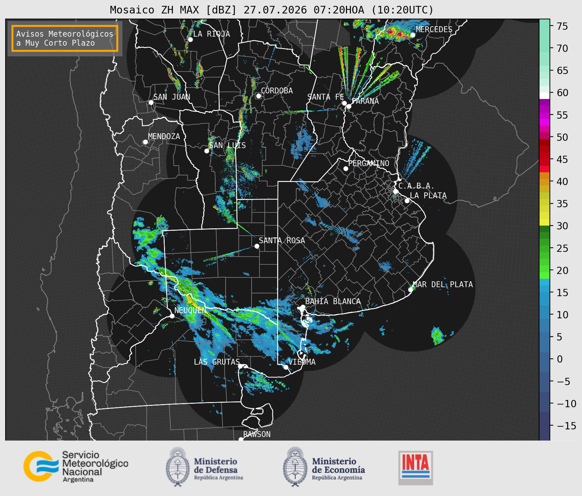Viewport: 582px width, 496px height.
Task: Click the PERGAMINO city label
Action: tap(369, 163)
